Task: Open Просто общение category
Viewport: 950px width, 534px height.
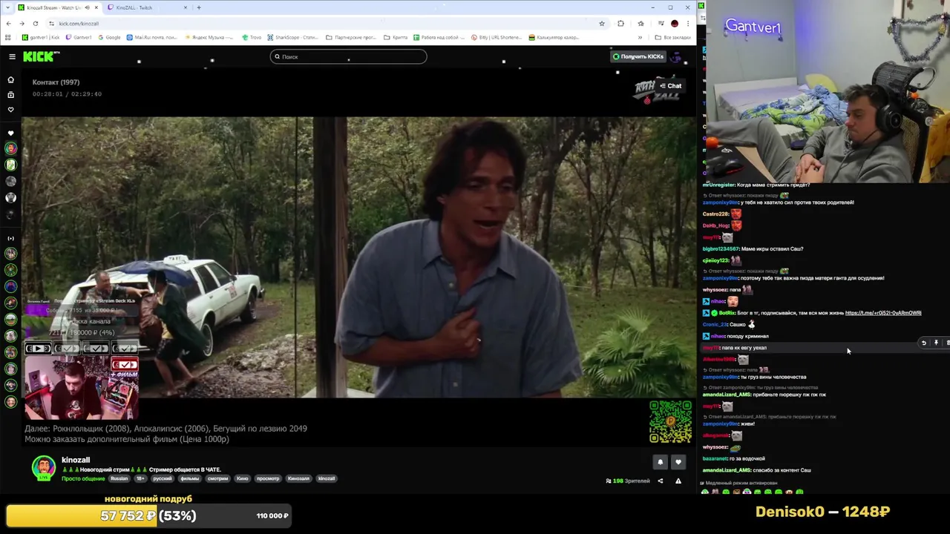Action: point(83,478)
